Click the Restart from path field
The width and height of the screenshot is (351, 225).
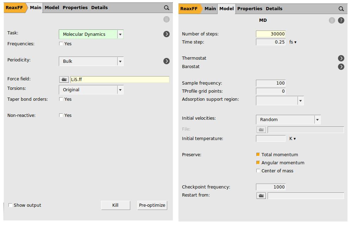click(x=306, y=196)
